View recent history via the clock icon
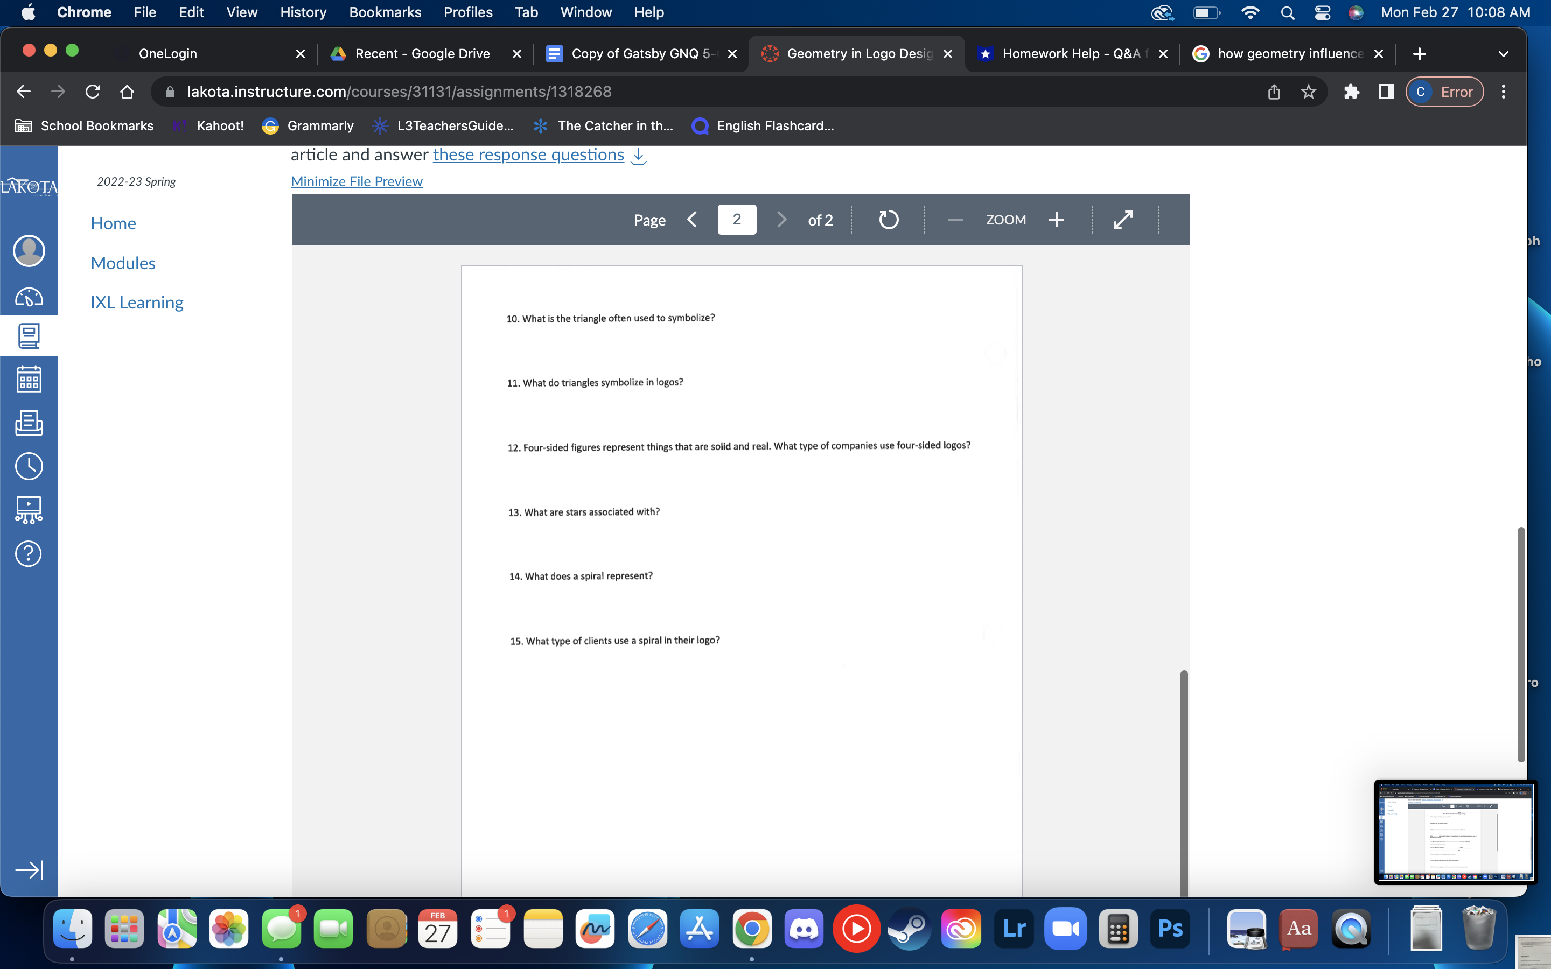Screen dimensions: 1551x969 [x=29, y=466]
